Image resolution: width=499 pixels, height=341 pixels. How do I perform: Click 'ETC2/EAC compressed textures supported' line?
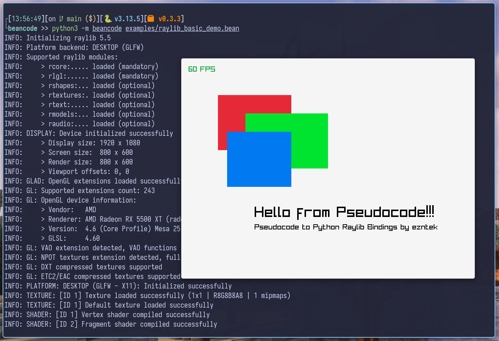click(93, 276)
